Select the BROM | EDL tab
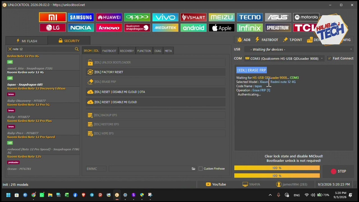 pyautogui.click(x=91, y=51)
